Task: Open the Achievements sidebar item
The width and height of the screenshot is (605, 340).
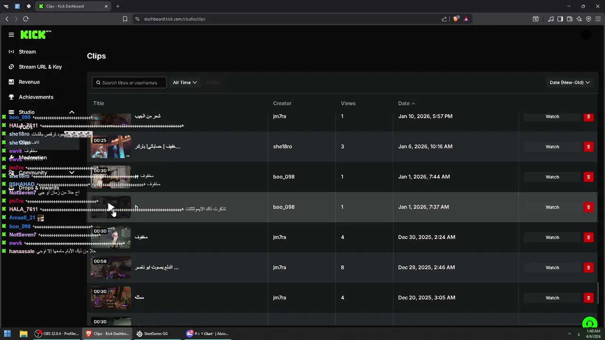Action: click(36, 97)
